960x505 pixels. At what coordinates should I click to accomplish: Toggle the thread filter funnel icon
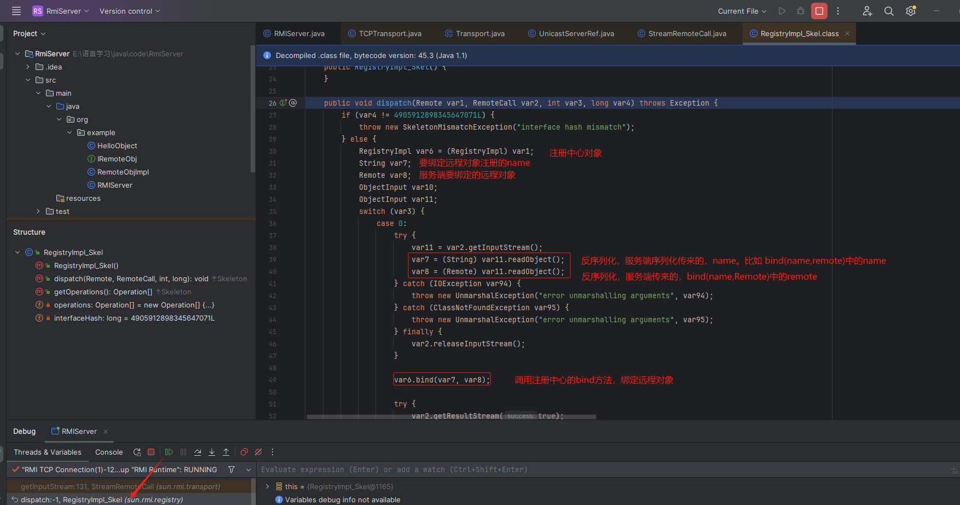coord(232,469)
